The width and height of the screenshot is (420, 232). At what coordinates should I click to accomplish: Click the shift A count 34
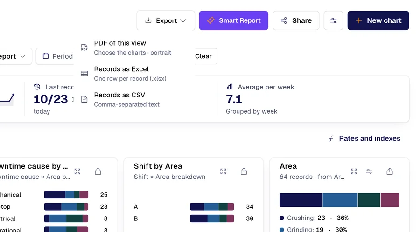click(250, 206)
